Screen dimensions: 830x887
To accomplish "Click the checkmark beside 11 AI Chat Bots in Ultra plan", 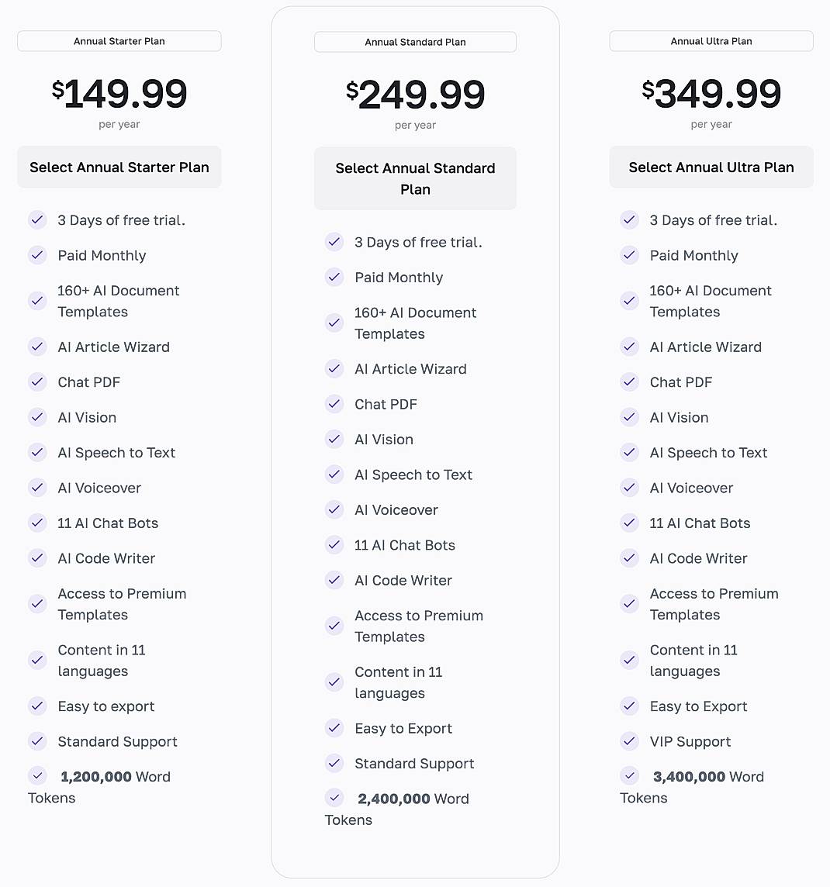I will pyautogui.click(x=629, y=523).
